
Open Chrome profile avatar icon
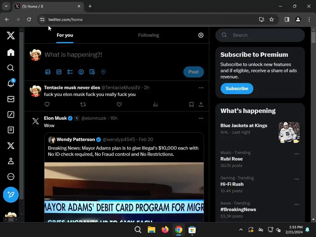[298, 19]
